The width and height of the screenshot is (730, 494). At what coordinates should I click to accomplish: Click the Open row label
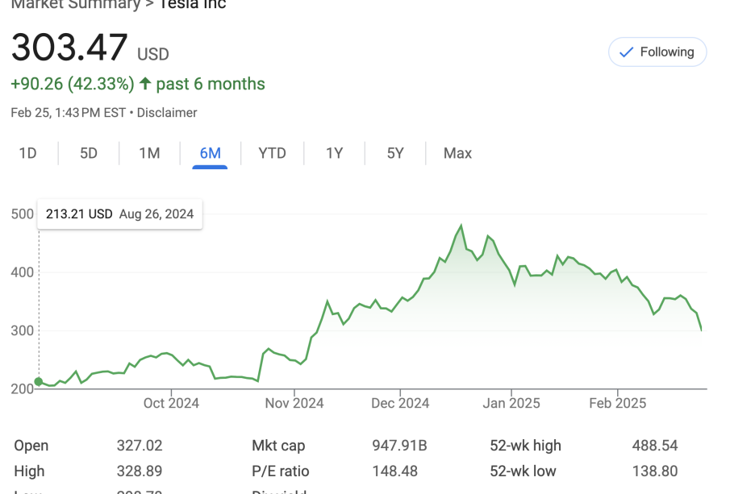coord(31,445)
